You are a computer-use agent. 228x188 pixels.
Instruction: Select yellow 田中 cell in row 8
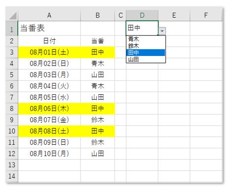[98, 108]
